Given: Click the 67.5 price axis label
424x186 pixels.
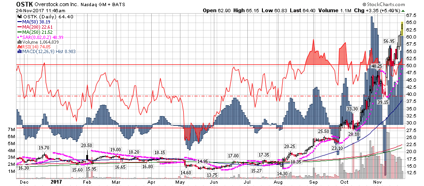Looking at the screenshot, I should pos(411,15).
